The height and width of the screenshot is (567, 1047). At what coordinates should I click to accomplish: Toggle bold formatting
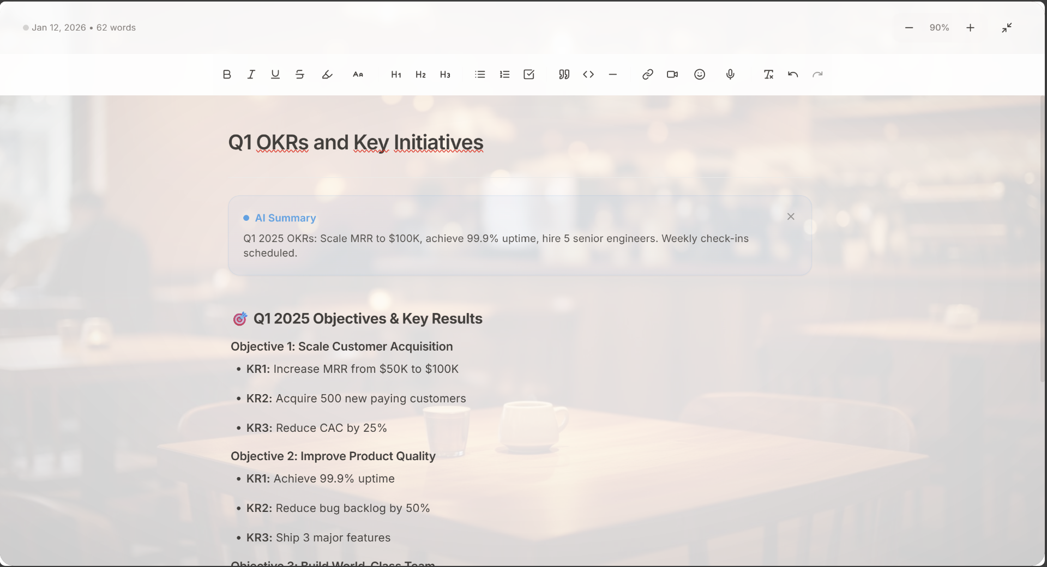[x=227, y=75]
